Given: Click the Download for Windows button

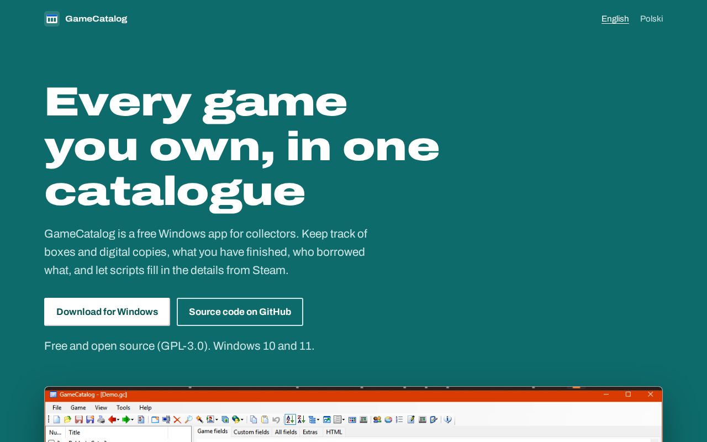Looking at the screenshot, I should [x=107, y=312].
